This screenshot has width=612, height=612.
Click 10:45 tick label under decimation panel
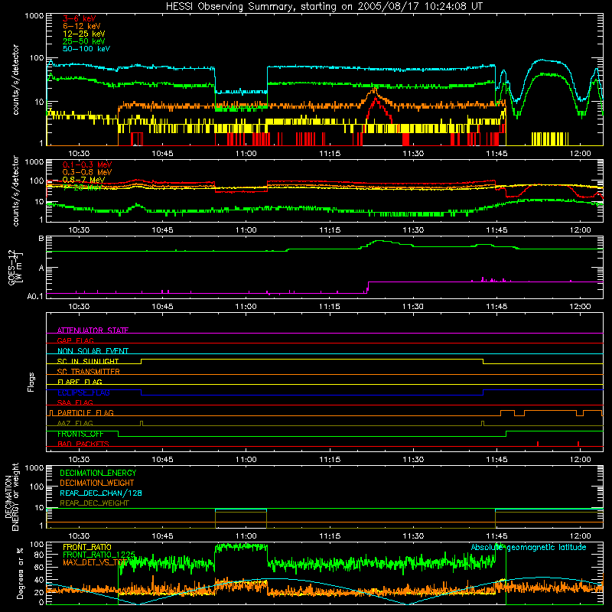coord(162,536)
